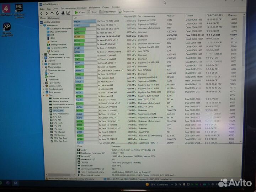The height and width of the screenshot is (192, 256).
Task: Click the Отчет toolbar button
Action: click(x=92, y=12)
